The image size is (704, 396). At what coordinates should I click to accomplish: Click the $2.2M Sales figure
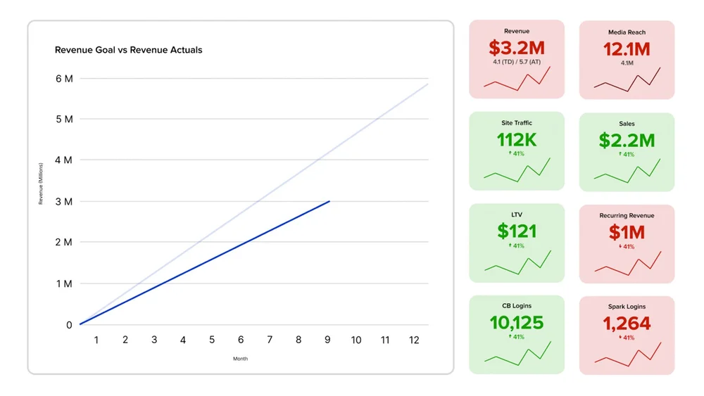627,141
